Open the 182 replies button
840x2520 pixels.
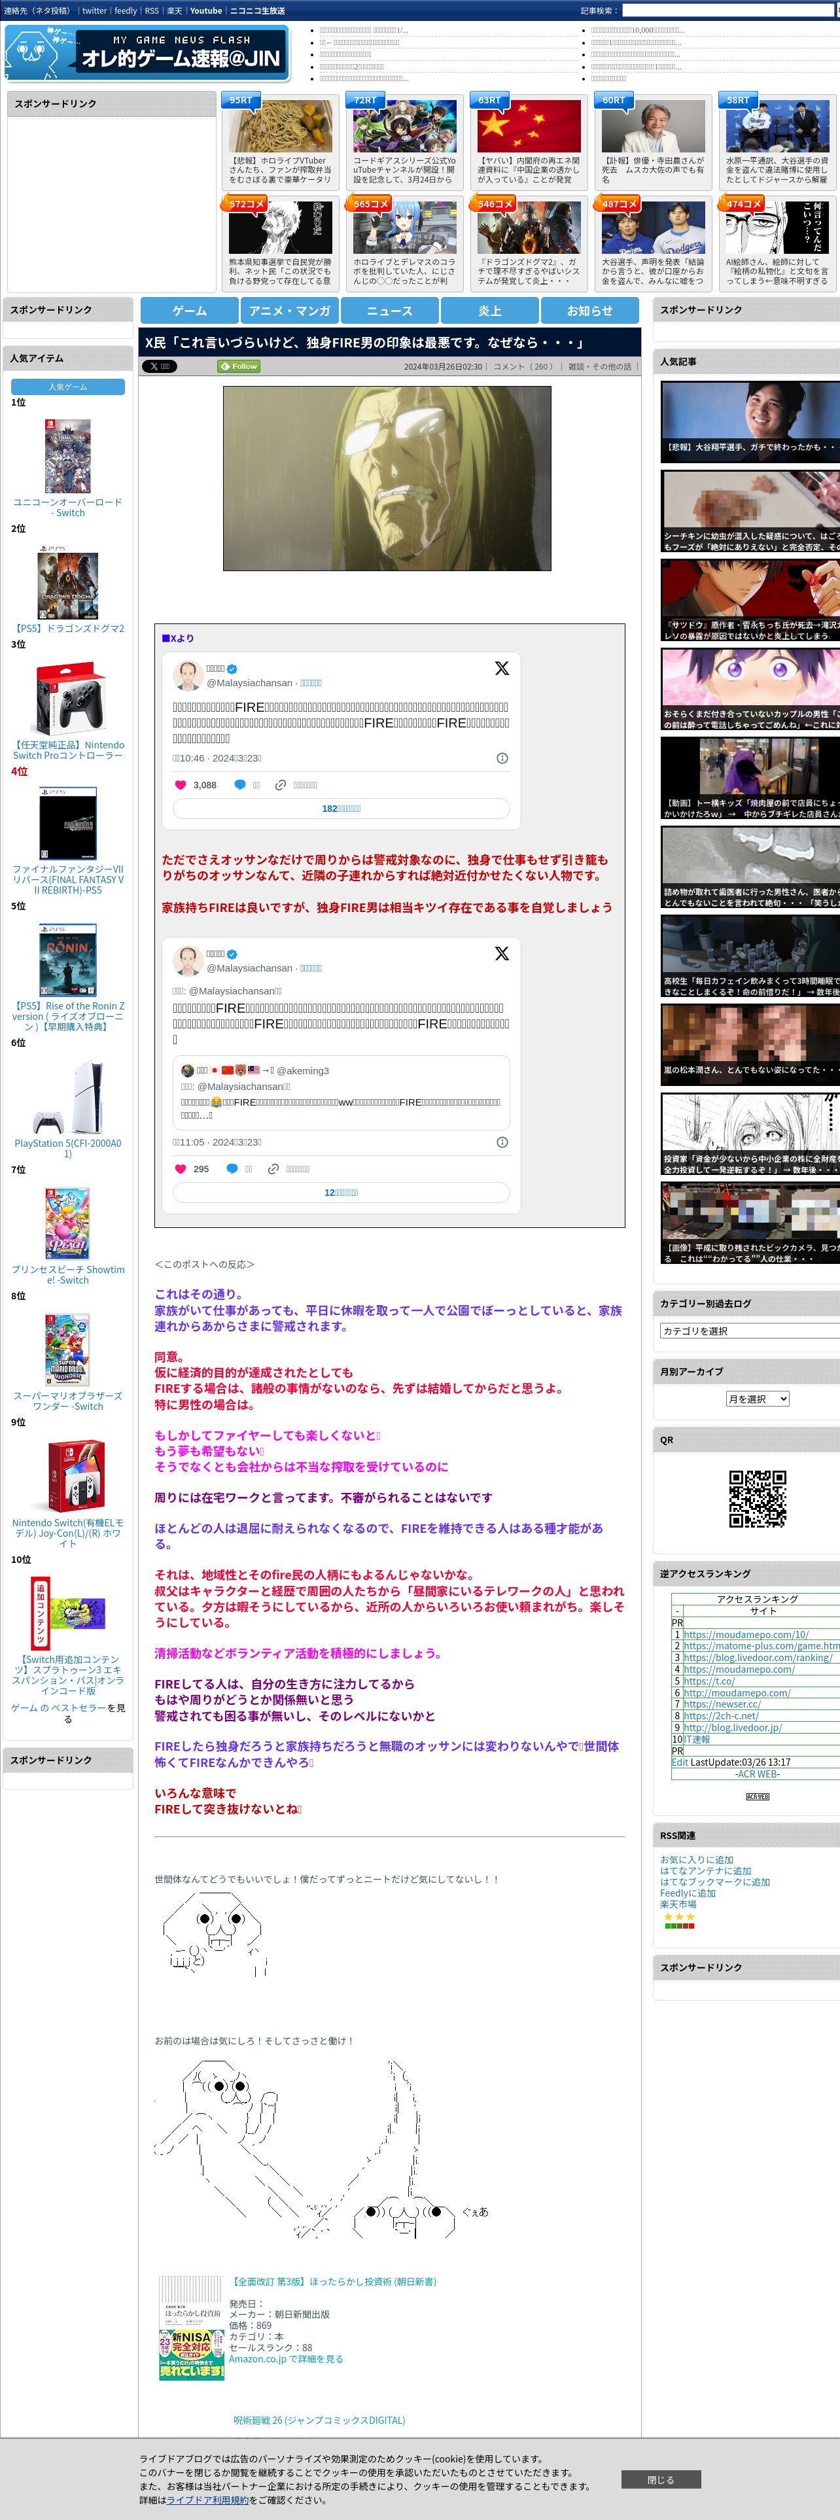pos(341,808)
